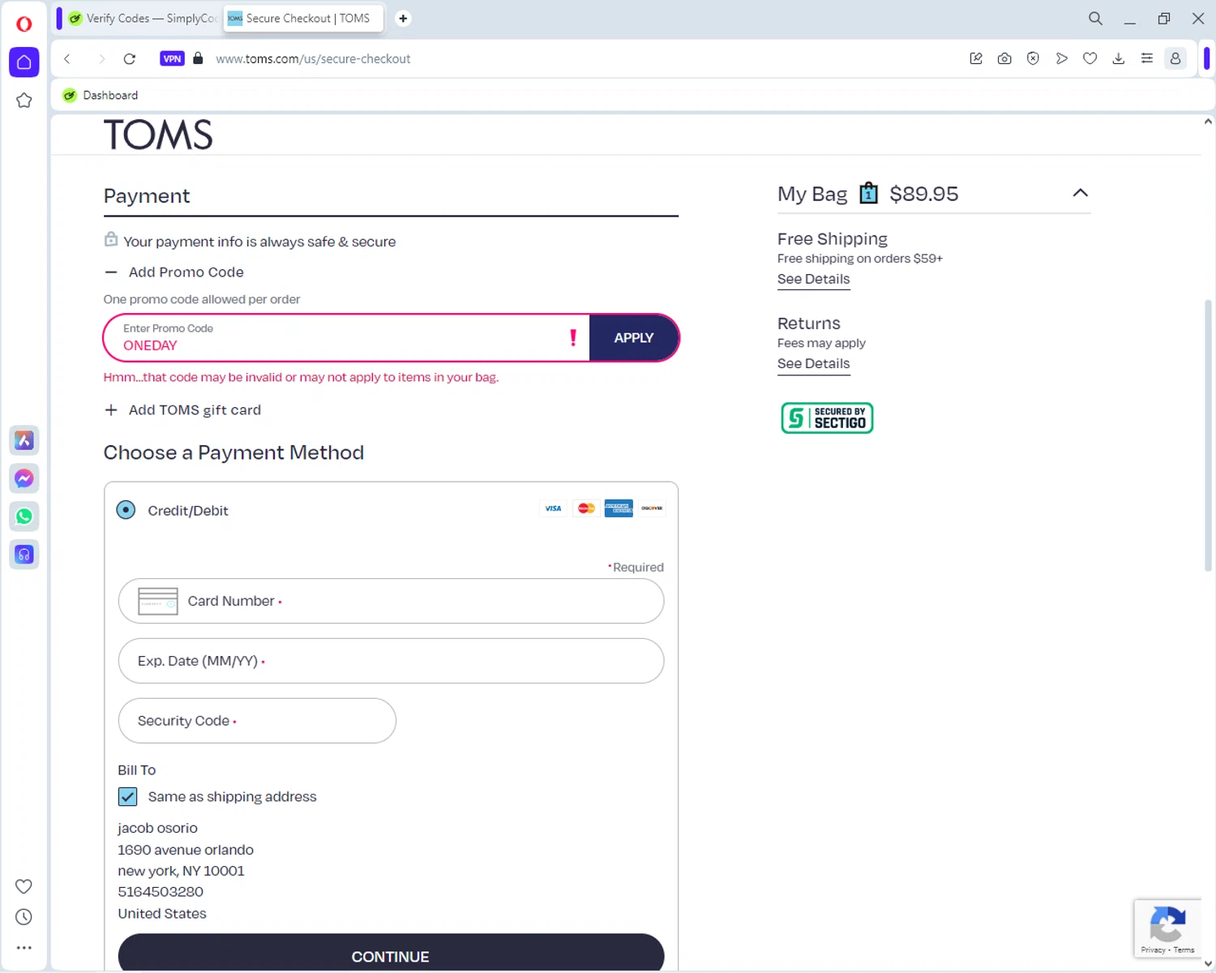Toggle Same as shipping address checkbox
The image size is (1216, 973).
click(127, 796)
